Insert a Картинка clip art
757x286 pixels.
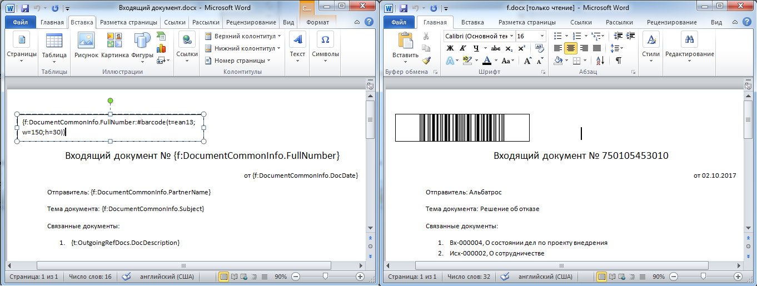coord(114,45)
